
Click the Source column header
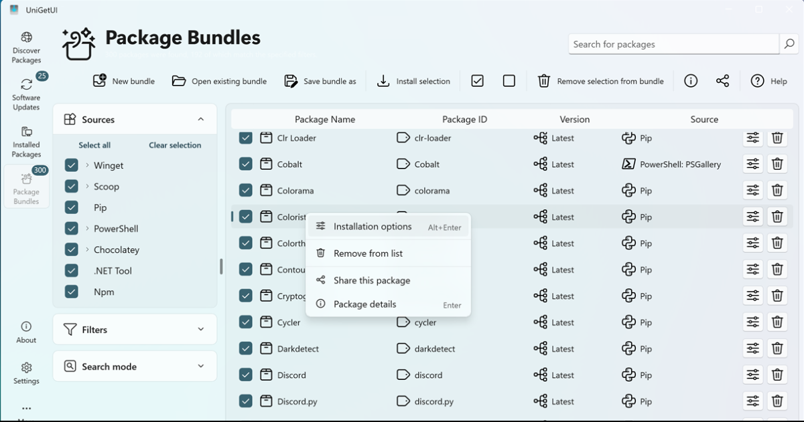pos(704,119)
